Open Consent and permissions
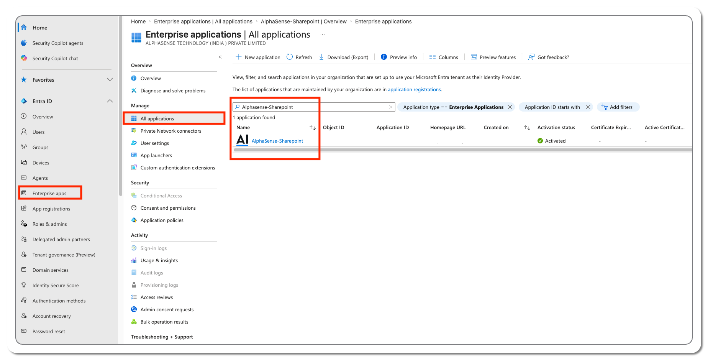708x360 pixels. [168, 208]
